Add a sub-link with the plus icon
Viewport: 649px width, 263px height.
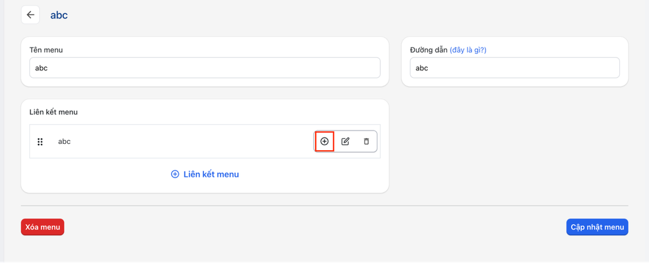(x=324, y=141)
